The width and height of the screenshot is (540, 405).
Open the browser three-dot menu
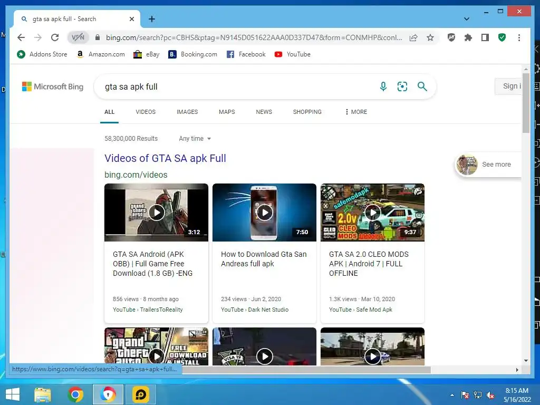tap(519, 37)
